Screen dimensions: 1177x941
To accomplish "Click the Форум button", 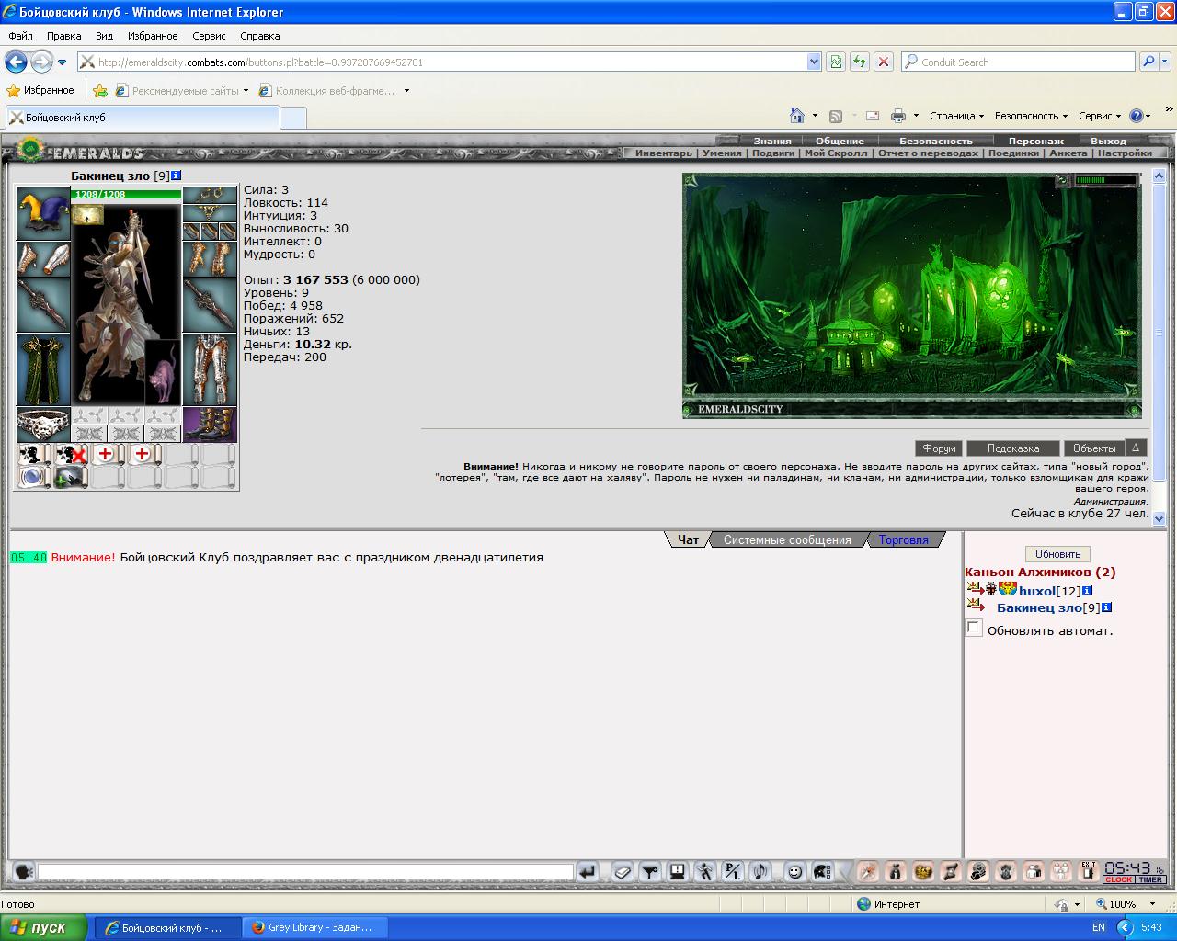I will pyautogui.click(x=939, y=448).
